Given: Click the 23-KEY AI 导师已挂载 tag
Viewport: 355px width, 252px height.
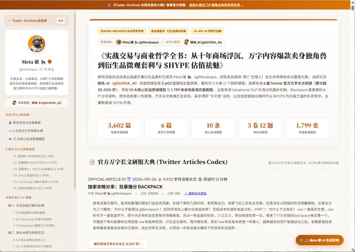Looking at the screenshot, I should 207,31.
